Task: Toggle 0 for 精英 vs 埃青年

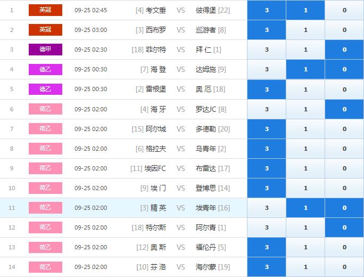Action: (x=344, y=208)
